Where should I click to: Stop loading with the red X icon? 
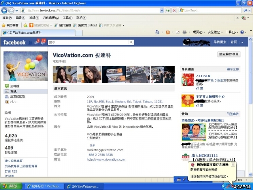point(174,10)
